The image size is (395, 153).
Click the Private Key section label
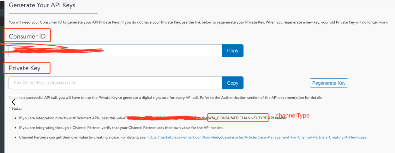[x=25, y=68]
